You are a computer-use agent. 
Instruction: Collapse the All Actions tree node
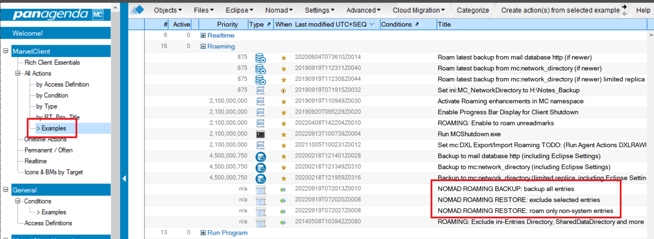[18, 73]
